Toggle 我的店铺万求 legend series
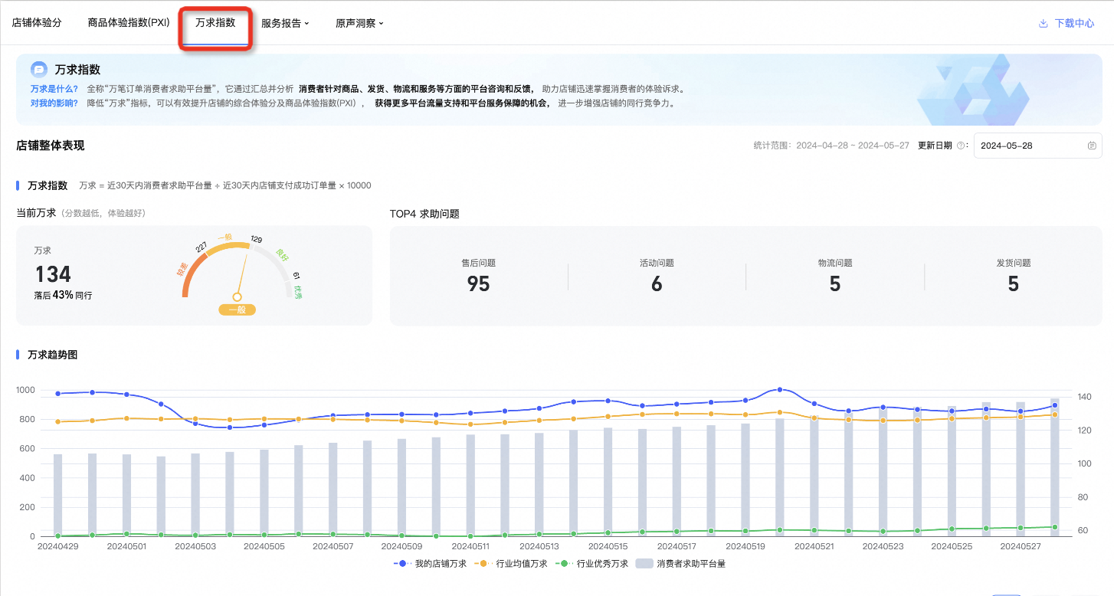Image resolution: width=1114 pixels, height=596 pixels. [x=430, y=564]
